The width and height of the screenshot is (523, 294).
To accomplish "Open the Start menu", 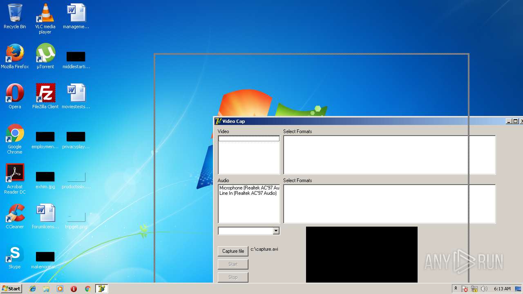I will pyautogui.click(x=11, y=289).
